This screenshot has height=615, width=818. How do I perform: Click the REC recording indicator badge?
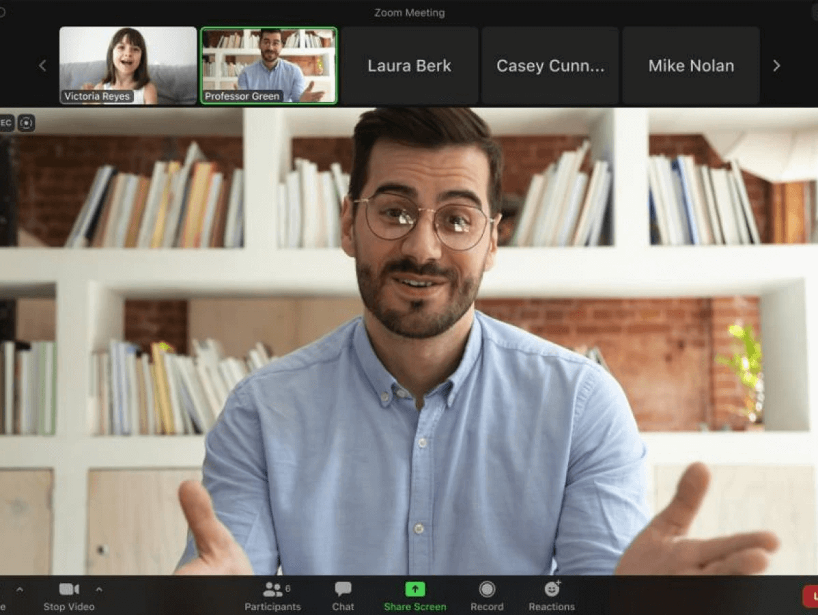[x=6, y=123]
